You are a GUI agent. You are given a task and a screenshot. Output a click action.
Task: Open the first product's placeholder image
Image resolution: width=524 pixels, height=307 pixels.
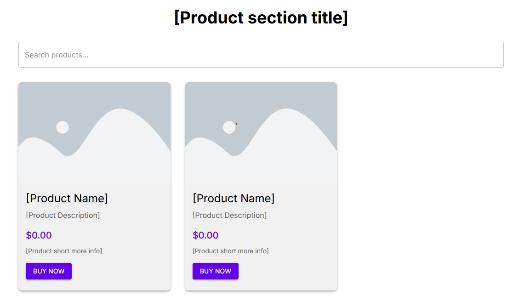94,132
